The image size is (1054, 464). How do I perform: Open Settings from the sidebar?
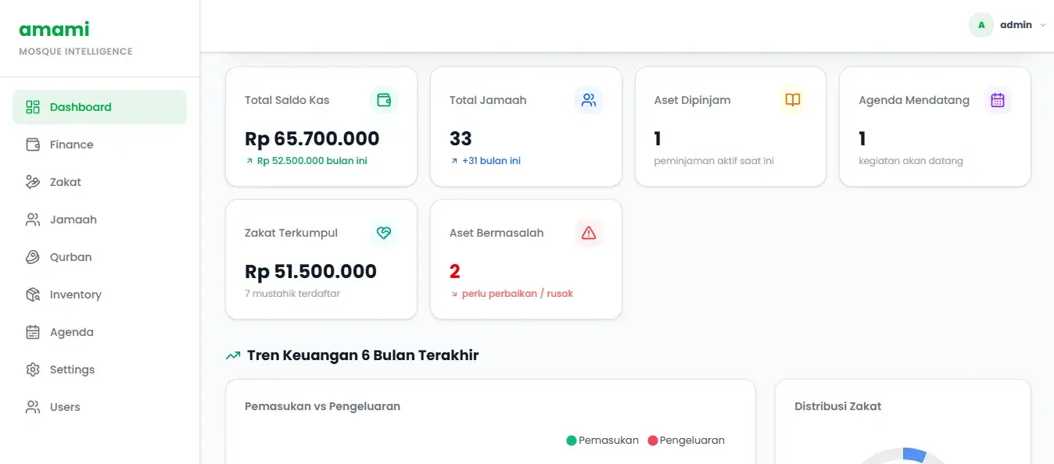99,369
